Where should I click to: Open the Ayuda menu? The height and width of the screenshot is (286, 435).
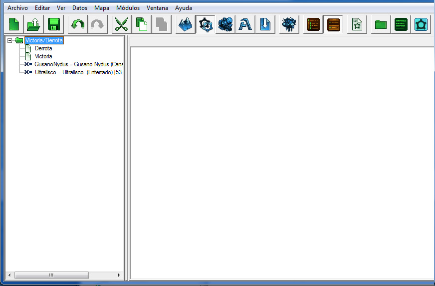pyautogui.click(x=184, y=8)
